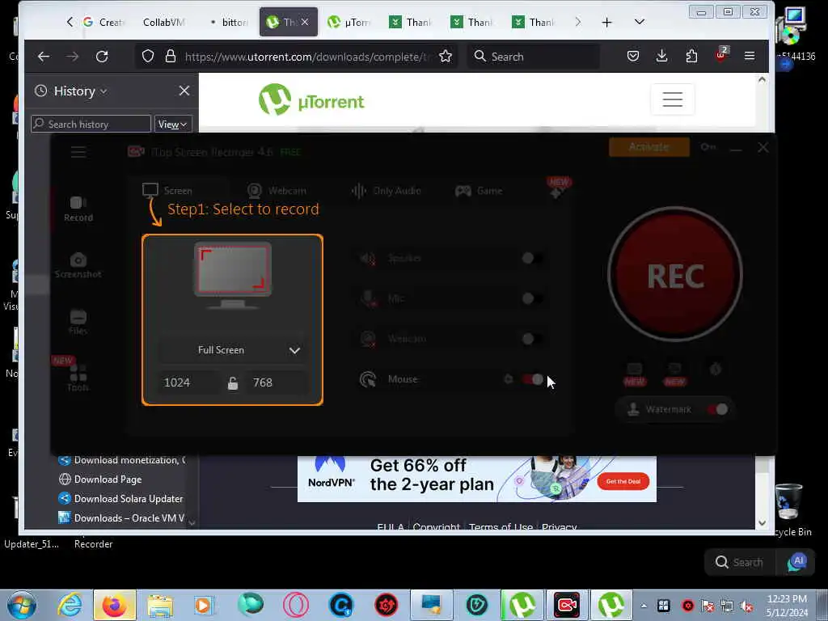Open the iTop Screen Recorder hamburger menu
The image size is (828, 621).
click(78, 153)
